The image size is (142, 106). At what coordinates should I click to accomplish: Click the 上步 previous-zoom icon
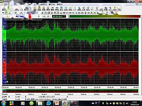point(83,9)
